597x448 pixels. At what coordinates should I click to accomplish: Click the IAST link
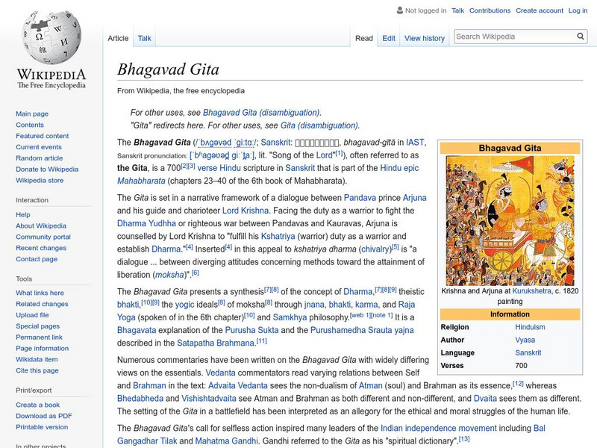tap(415, 143)
